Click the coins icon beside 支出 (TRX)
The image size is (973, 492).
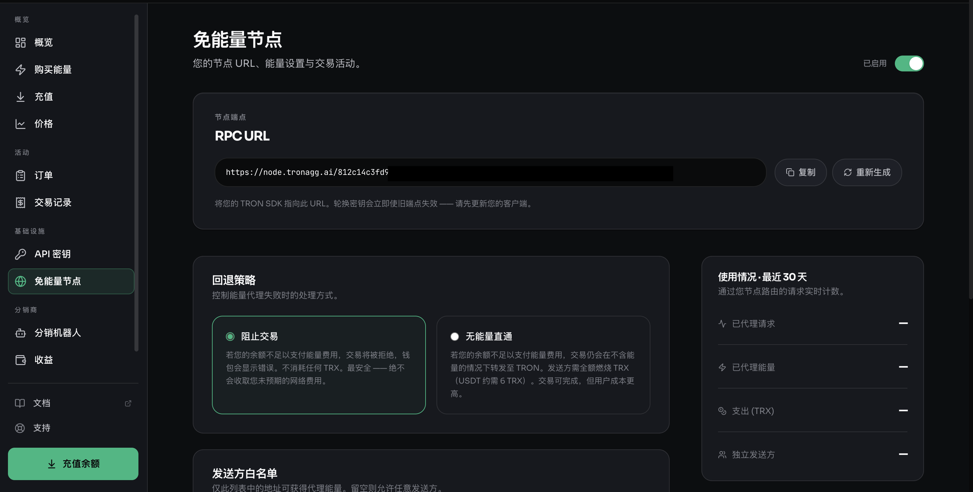[x=722, y=411]
